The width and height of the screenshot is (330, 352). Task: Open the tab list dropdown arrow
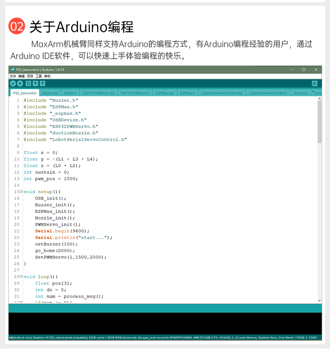[313, 92]
